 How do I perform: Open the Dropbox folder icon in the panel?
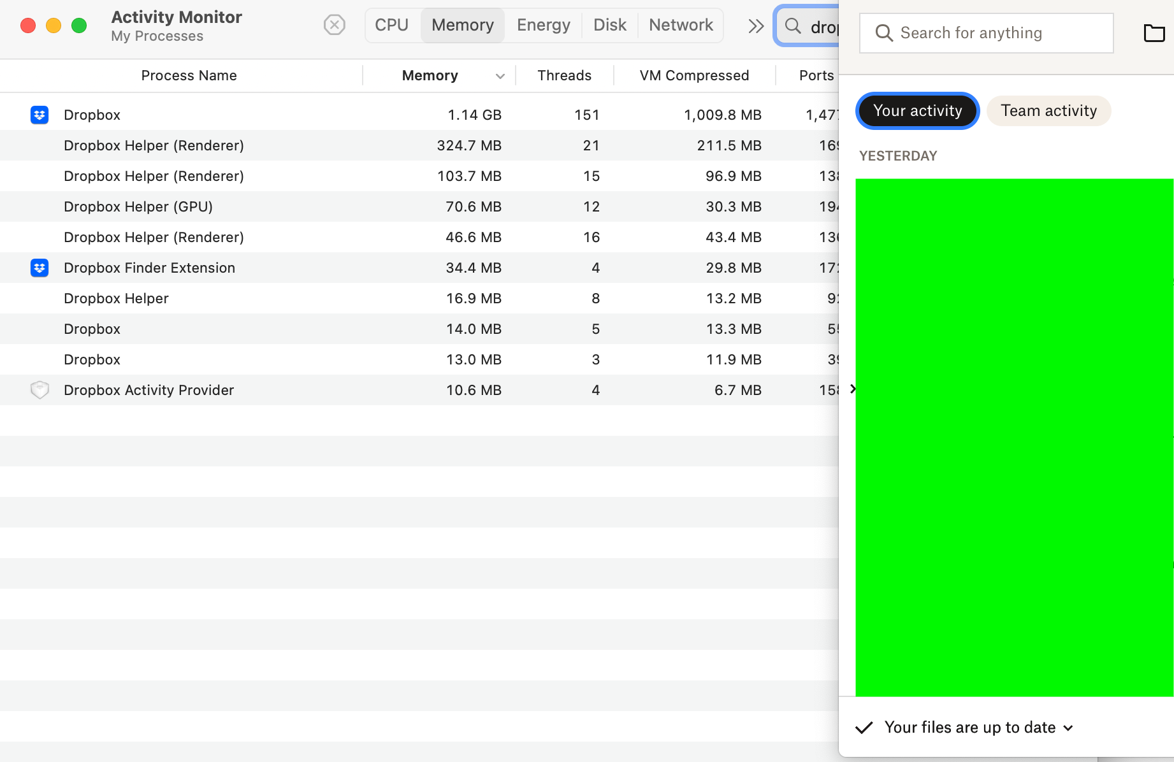pos(1154,33)
